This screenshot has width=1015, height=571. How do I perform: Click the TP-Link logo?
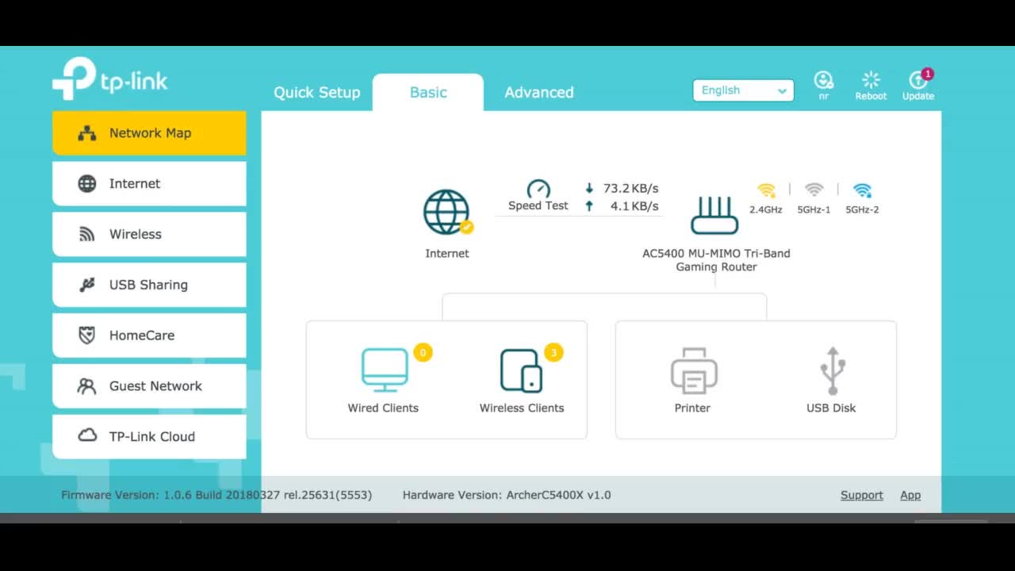(x=109, y=79)
